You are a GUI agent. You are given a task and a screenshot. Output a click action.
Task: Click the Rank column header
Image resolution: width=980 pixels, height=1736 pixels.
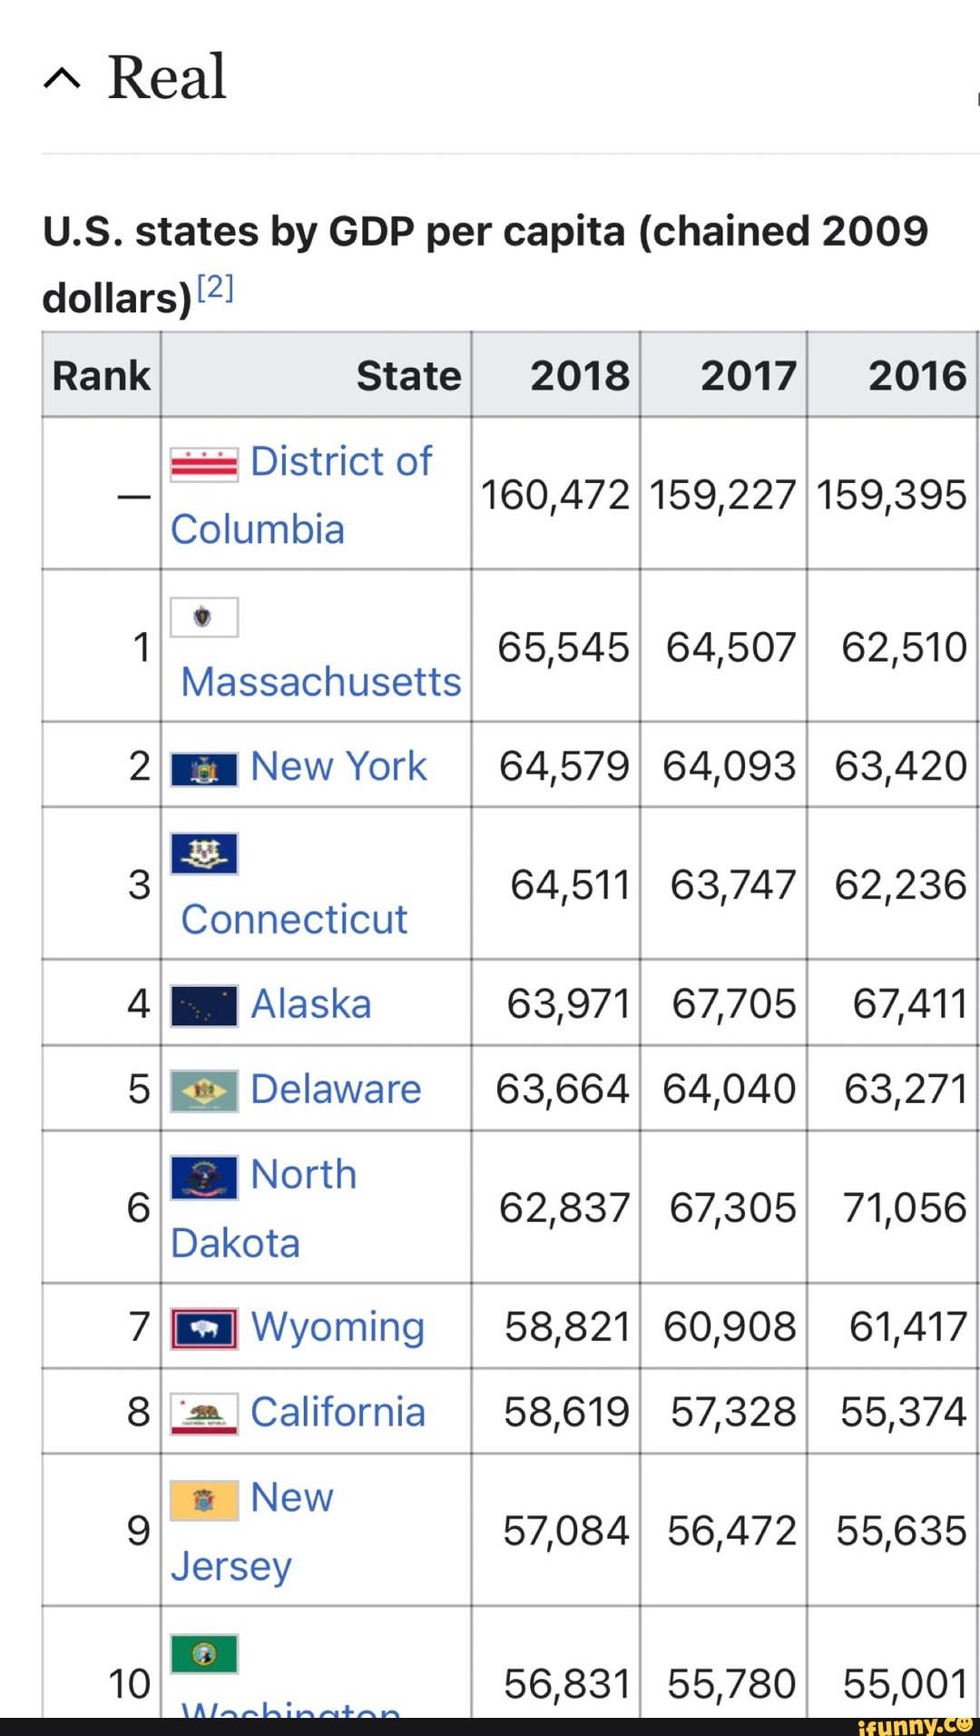tap(100, 374)
